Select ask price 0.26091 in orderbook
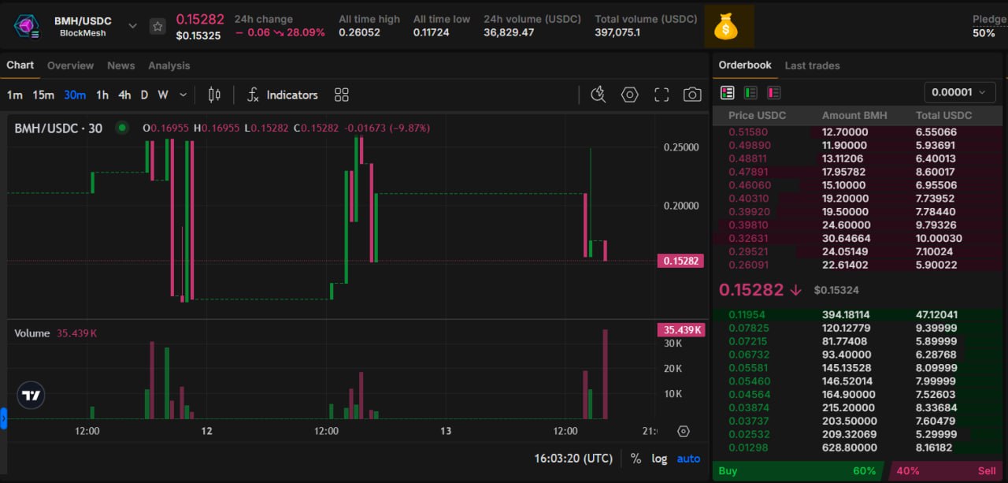 [x=748, y=265]
